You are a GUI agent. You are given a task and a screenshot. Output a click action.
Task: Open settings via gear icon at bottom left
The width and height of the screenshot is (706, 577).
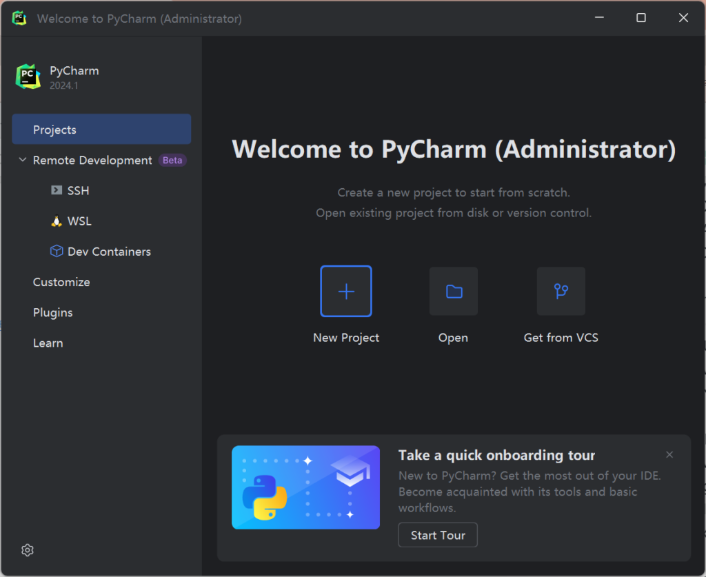click(x=28, y=550)
